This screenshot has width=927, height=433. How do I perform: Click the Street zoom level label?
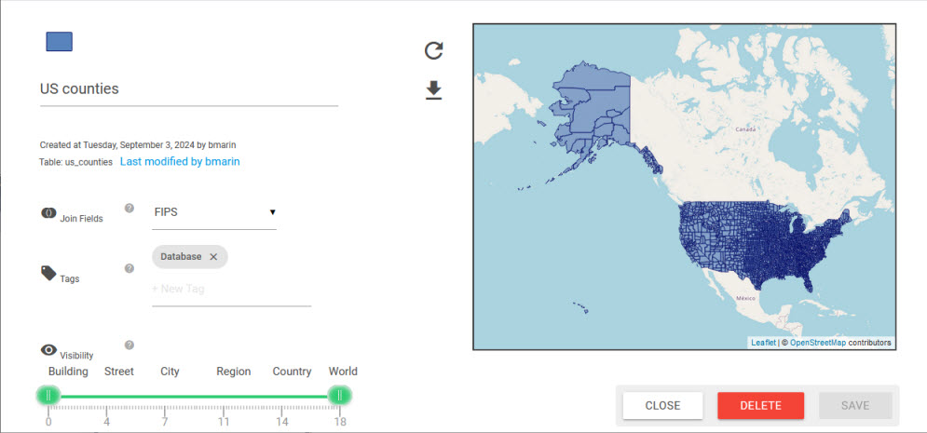(119, 372)
